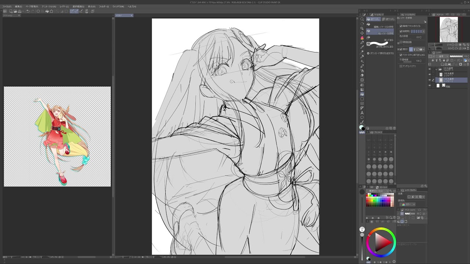The height and width of the screenshot is (264, 470).
Task: Click ダウンロード素材を追加する button
Action: [x=380, y=53]
